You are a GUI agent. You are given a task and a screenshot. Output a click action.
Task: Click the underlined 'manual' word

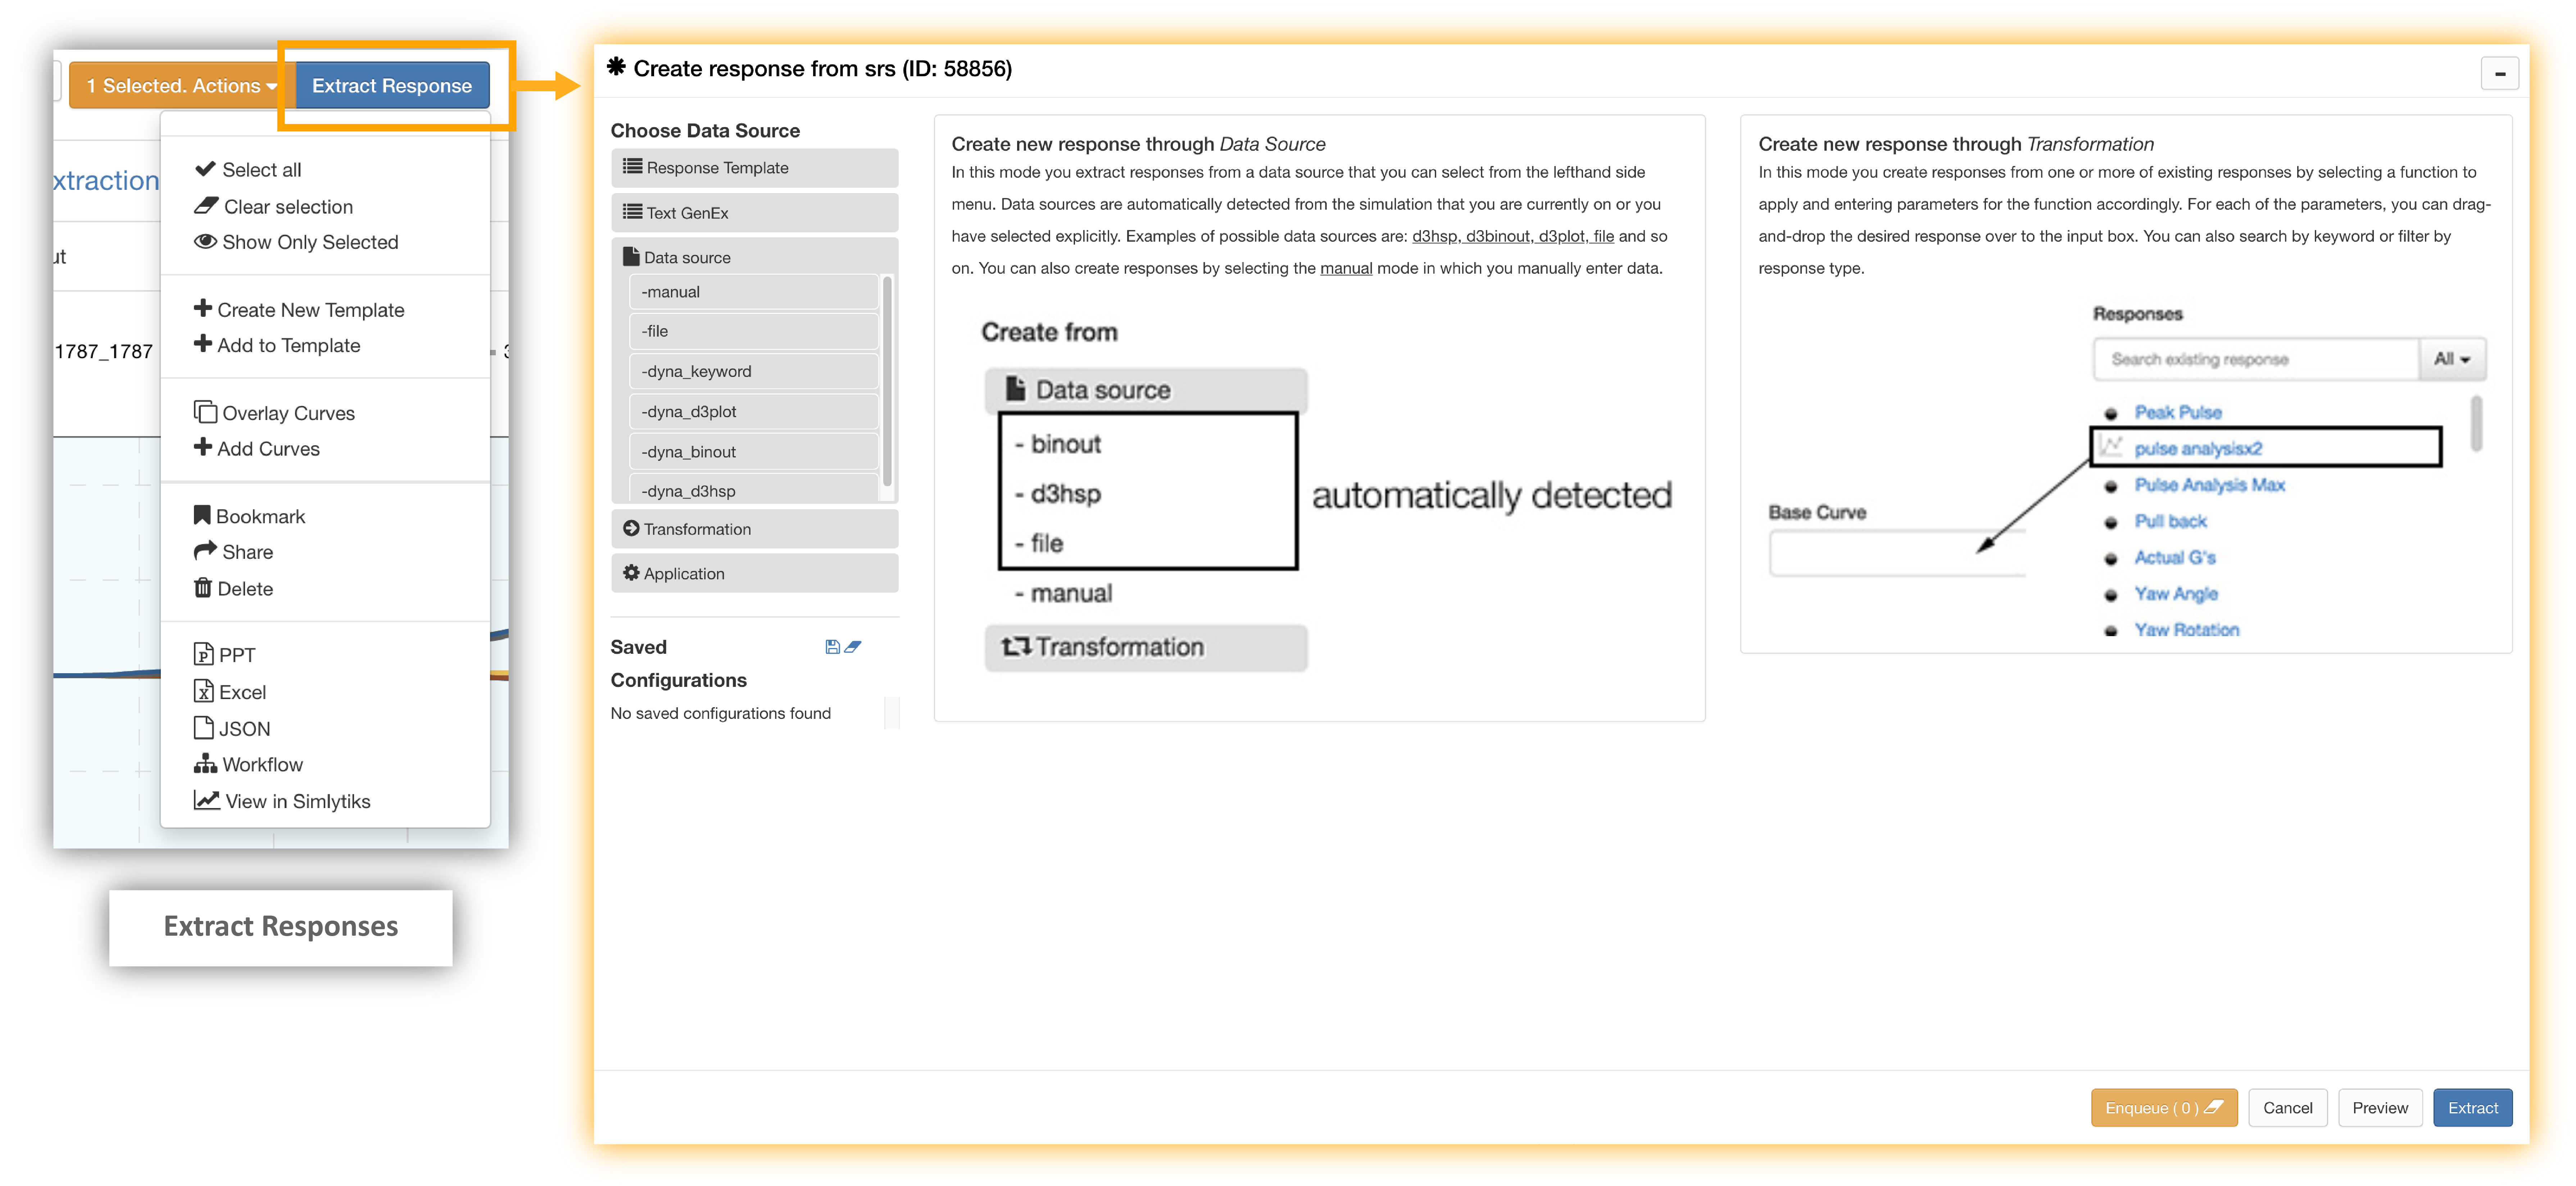coord(1346,268)
